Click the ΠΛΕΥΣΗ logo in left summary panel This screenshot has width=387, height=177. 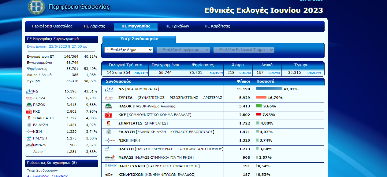tap(29, 138)
